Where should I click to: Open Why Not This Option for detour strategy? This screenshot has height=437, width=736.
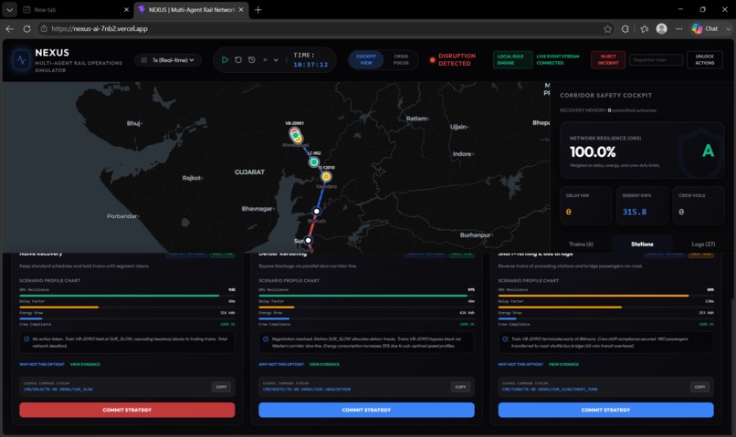click(281, 364)
